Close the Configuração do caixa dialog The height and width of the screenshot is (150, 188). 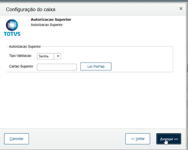point(181,9)
